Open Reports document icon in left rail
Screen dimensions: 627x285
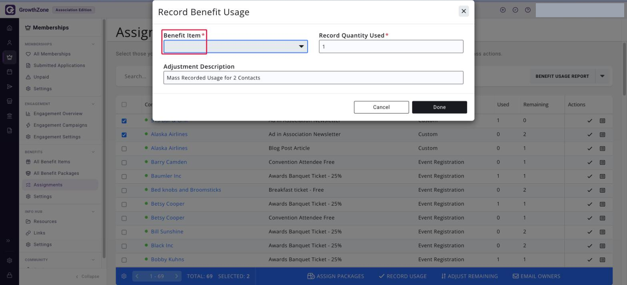click(x=10, y=131)
